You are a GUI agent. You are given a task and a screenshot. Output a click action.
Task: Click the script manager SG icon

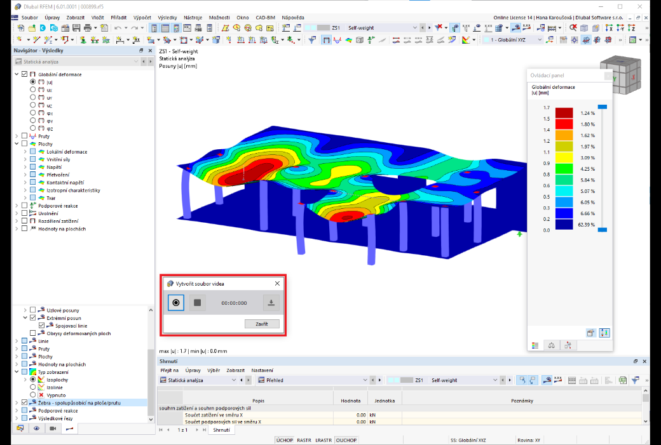point(198,28)
